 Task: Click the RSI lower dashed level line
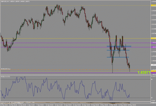point(76,98)
